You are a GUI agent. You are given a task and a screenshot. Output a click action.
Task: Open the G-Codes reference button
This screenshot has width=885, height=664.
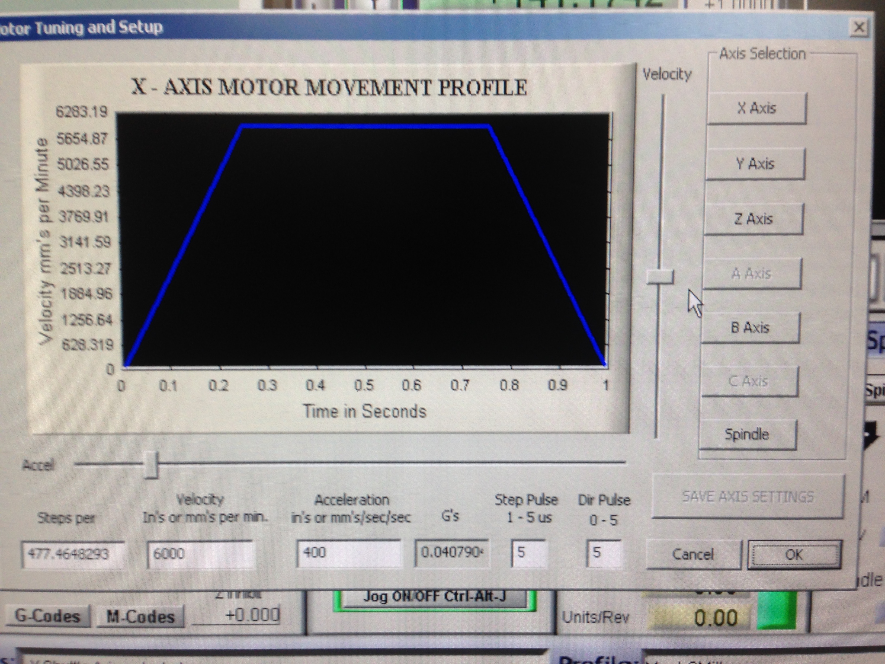click(48, 615)
